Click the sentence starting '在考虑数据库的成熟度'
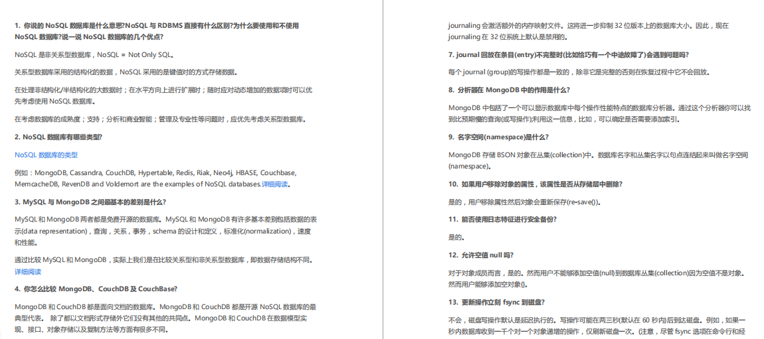Image resolution: width=764 pixels, height=339 pixels. pos(161,119)
